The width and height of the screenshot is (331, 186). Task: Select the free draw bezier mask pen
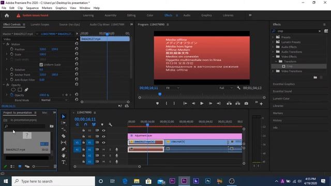tap(26, 89)
